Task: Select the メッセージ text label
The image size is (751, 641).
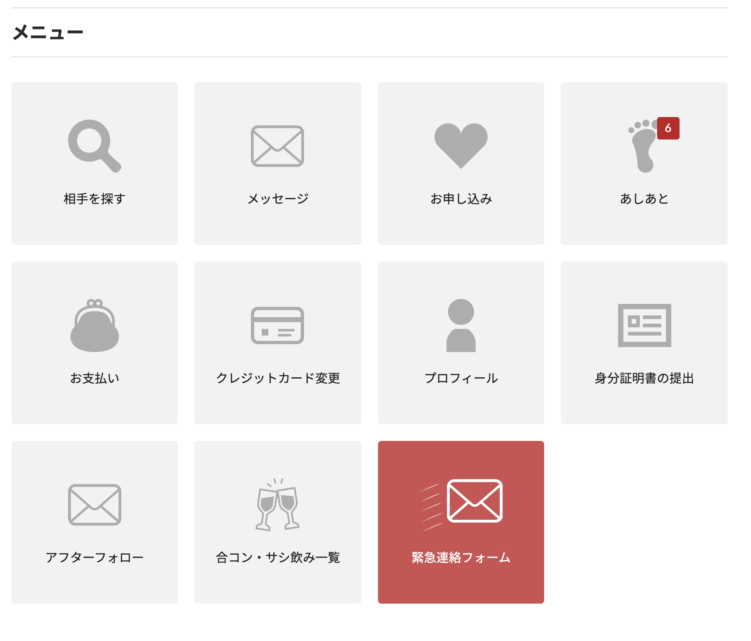Action: pyautogui.click(x=278, y=199)
